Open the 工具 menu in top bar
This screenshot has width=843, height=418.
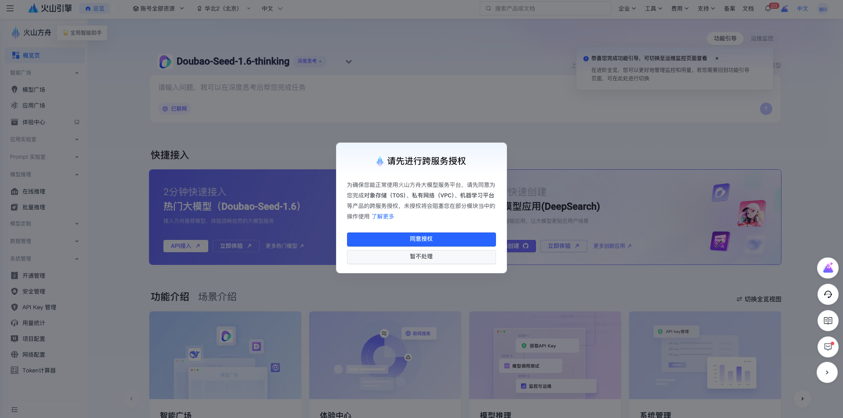[653, 8]
